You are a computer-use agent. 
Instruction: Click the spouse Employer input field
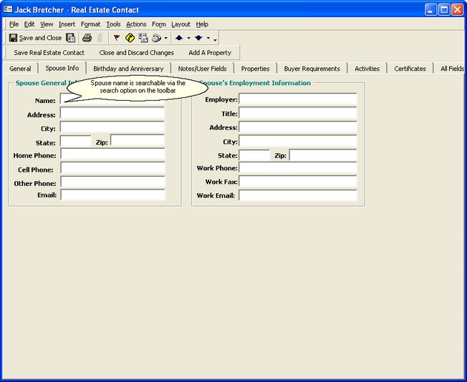point(297,99)
